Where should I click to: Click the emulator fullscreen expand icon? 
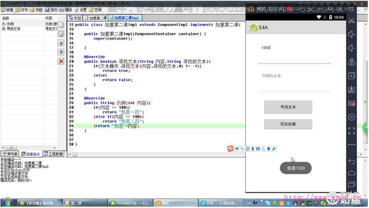coord(351,130)
